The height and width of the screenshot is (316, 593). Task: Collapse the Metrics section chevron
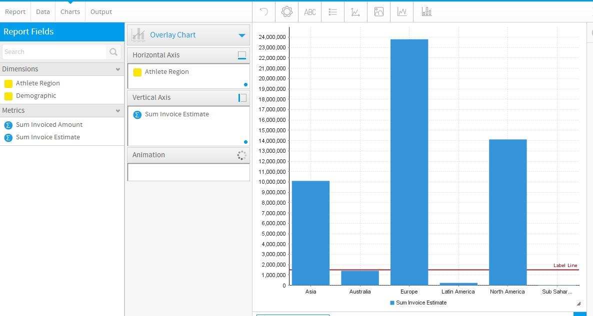[118, 111]
